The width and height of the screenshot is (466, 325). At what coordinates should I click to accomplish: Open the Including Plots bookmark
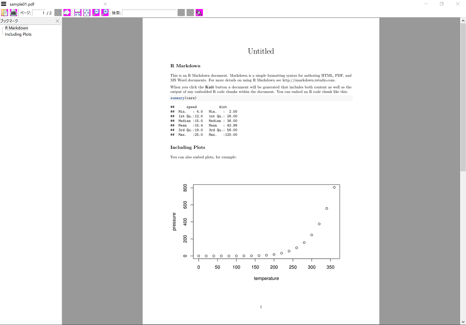(18, 34)
